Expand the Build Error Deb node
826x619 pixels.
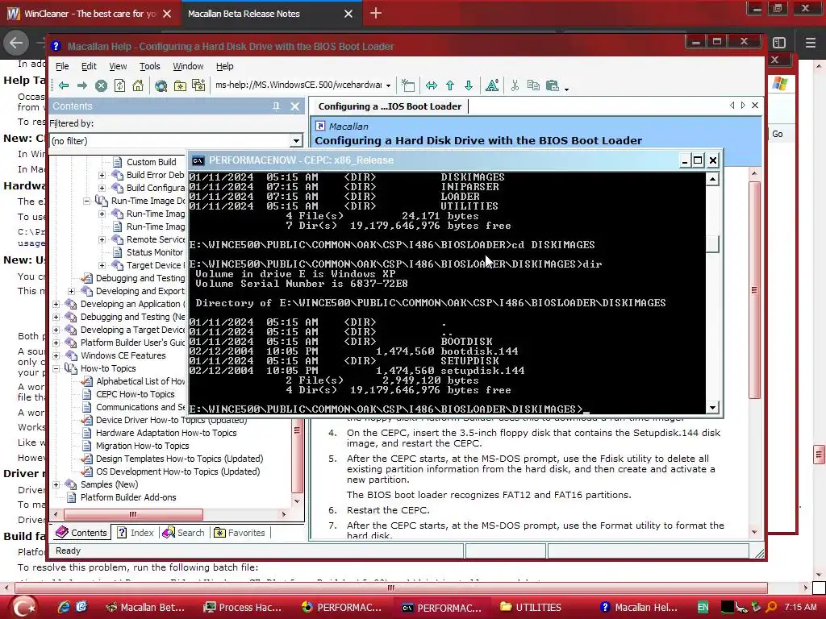(102, 175)
